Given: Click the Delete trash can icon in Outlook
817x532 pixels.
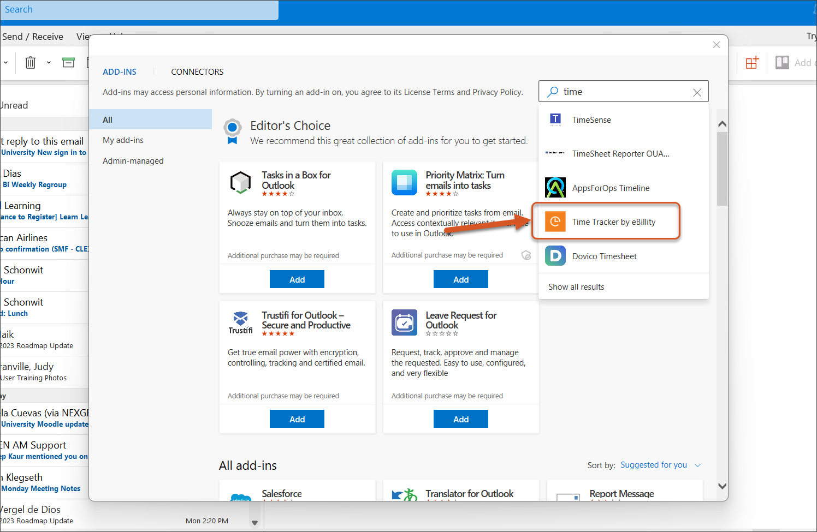Looking at the screenshot, I should pyautogui.click(x=31, y=62).
